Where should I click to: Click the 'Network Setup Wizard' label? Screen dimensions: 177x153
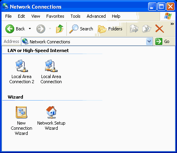(51, 126)
